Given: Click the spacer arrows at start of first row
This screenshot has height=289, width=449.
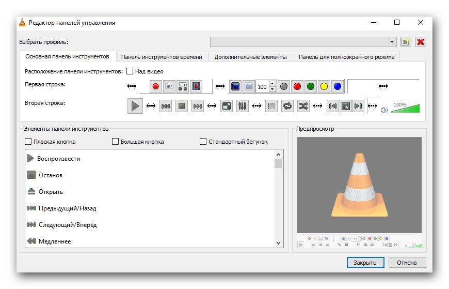Looking at the screenshot, I should click(x=132, y=86).
